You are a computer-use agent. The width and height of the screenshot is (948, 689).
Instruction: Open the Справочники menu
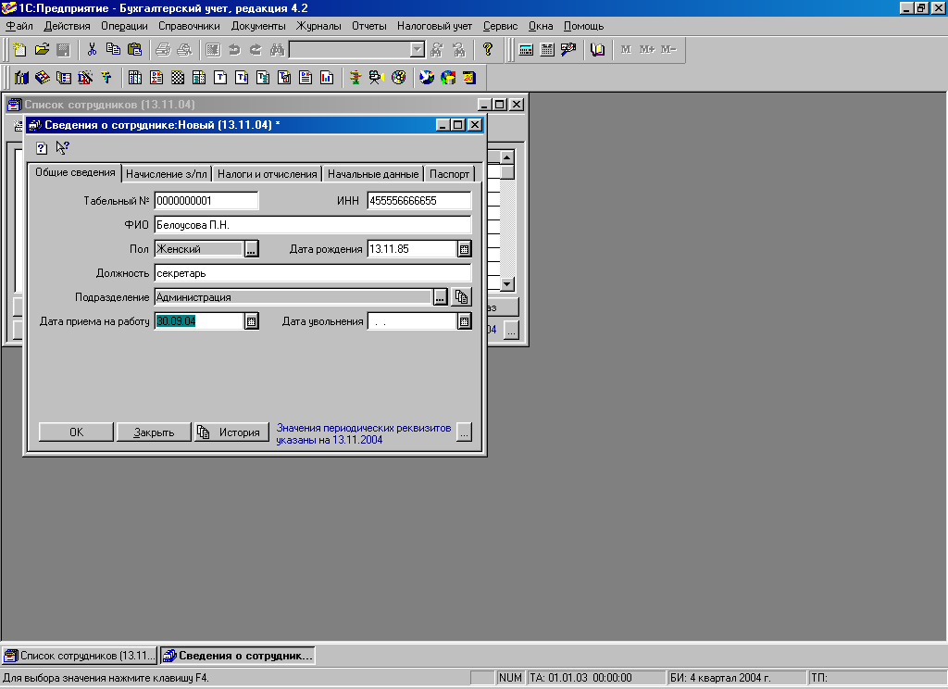pyautogui.click(x=189, y=26)
